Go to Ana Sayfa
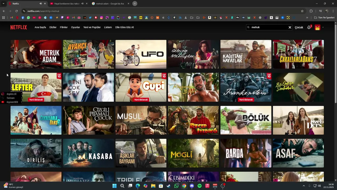 click(x=40, y=27)
